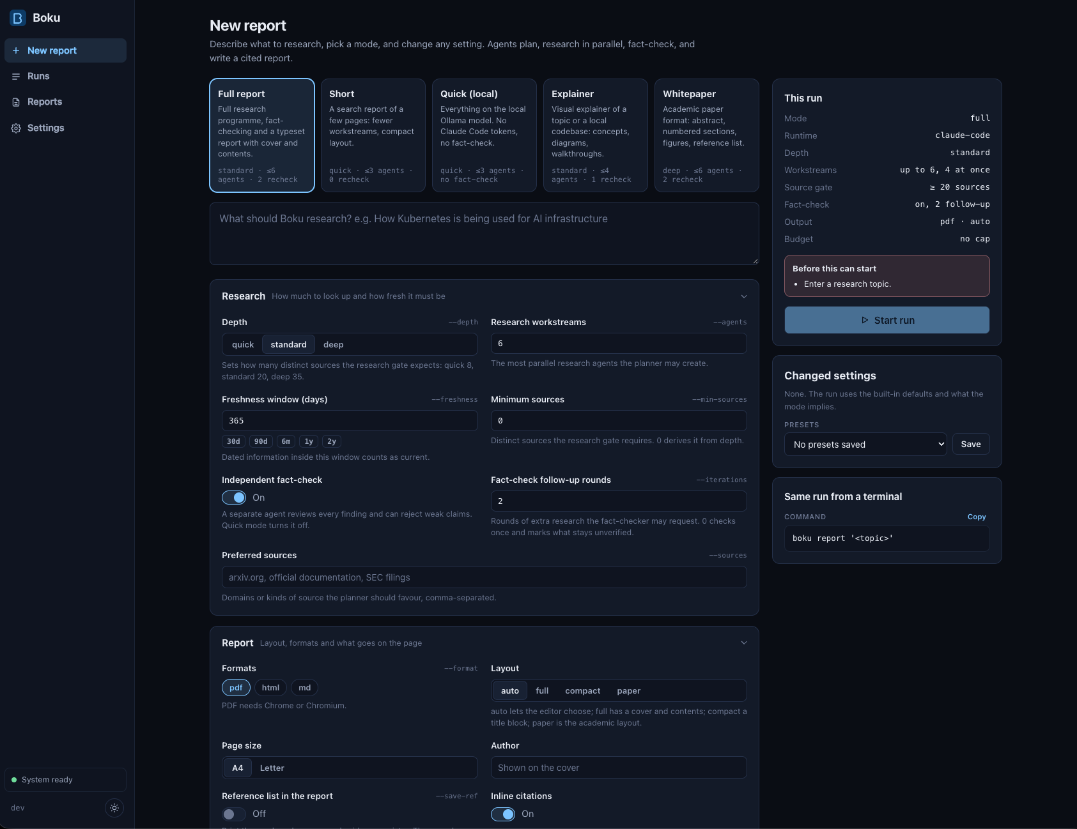The image size is (1077, 829).
Task: Open the No presets saved dropdown
Action: click(865, 445)
